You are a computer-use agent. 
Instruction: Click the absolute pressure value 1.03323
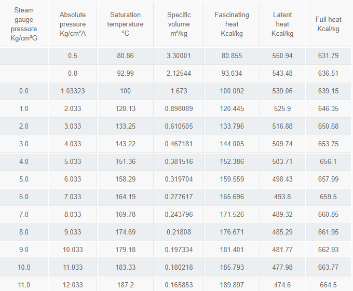(x=73, y=91)
